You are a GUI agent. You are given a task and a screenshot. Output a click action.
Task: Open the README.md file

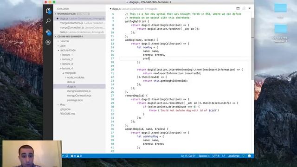pyautogui.click(x=67, y=114)
